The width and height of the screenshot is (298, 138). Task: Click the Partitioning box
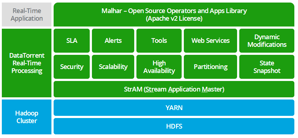click(x=210, y=67)
